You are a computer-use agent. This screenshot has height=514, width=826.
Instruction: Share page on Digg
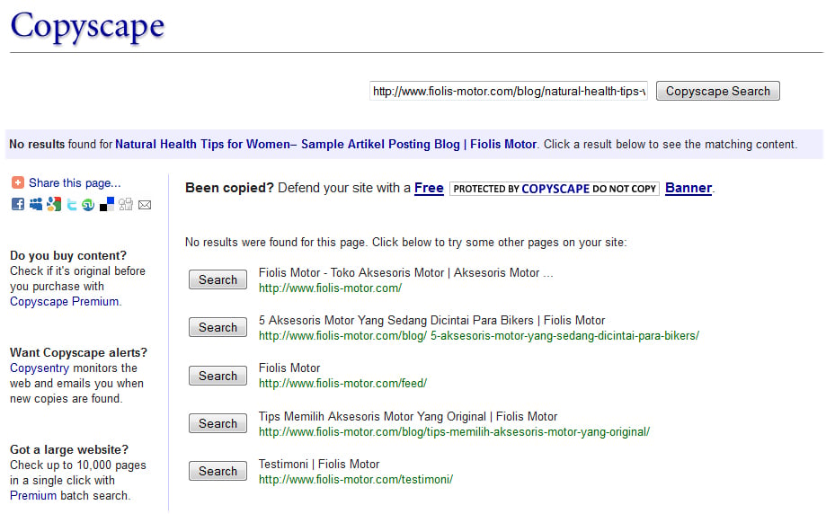[x=125, y=204]
